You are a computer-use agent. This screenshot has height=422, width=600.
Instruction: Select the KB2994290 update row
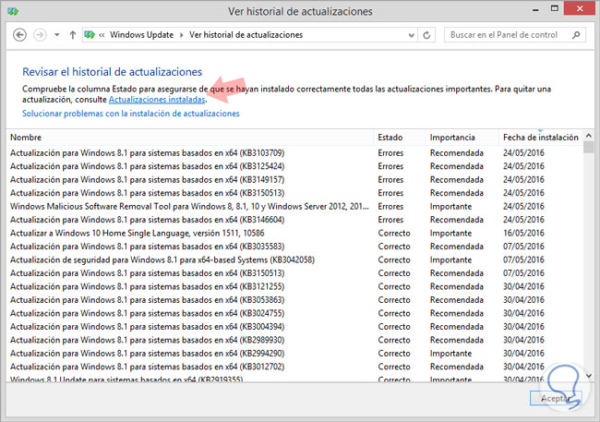coord(294,354)
